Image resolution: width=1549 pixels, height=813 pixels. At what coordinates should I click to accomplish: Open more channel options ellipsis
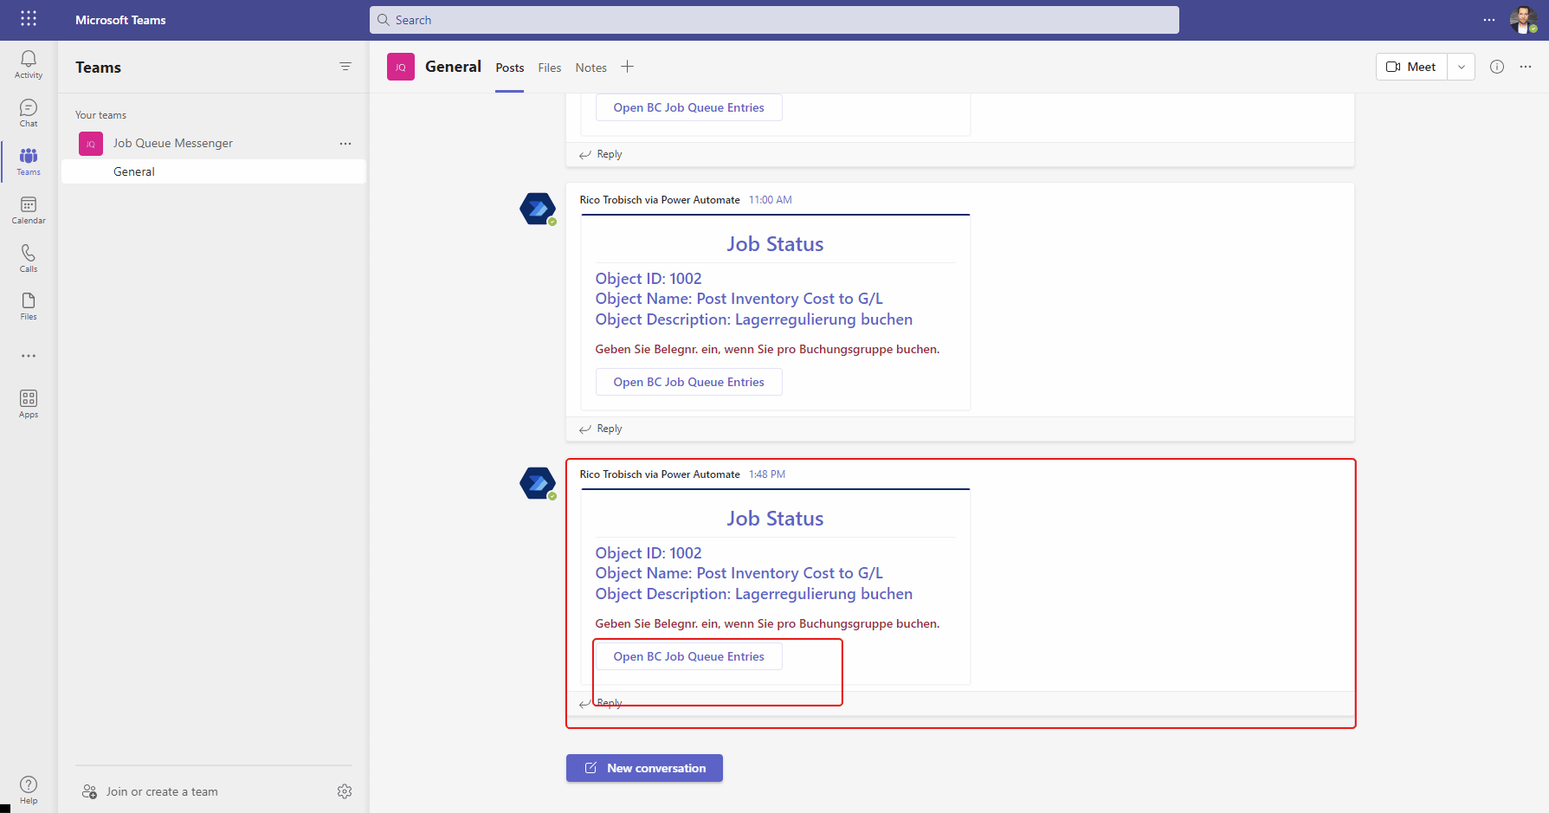[x=1526, y=67]
